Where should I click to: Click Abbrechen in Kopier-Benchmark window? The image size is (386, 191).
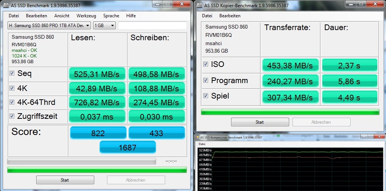[321, 122]
